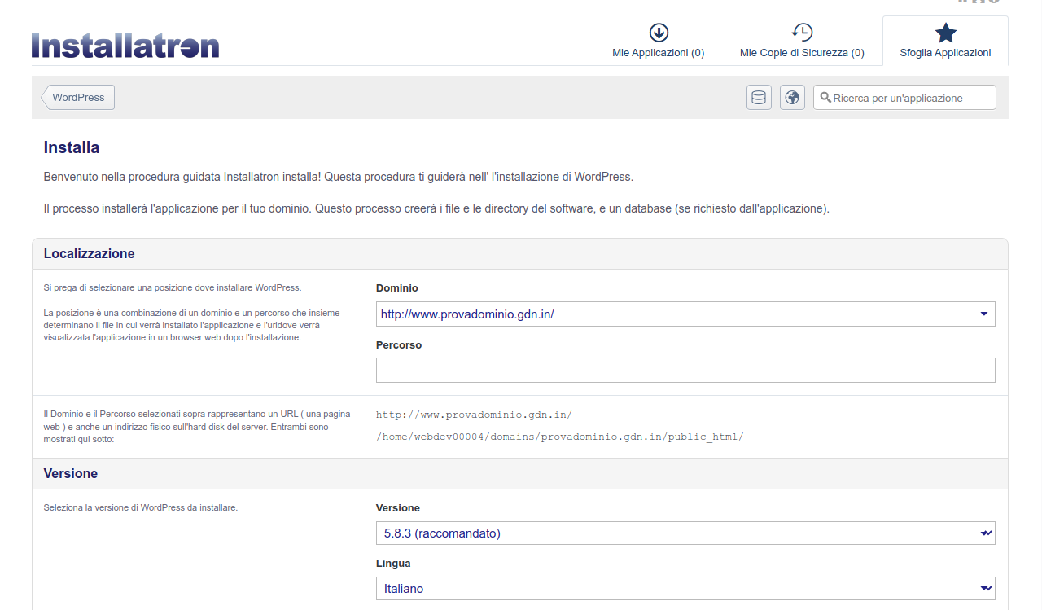Click the download arrow icon above Mie Applicazioni
This screenshot has height=610, width=1042.
point(659,33)
